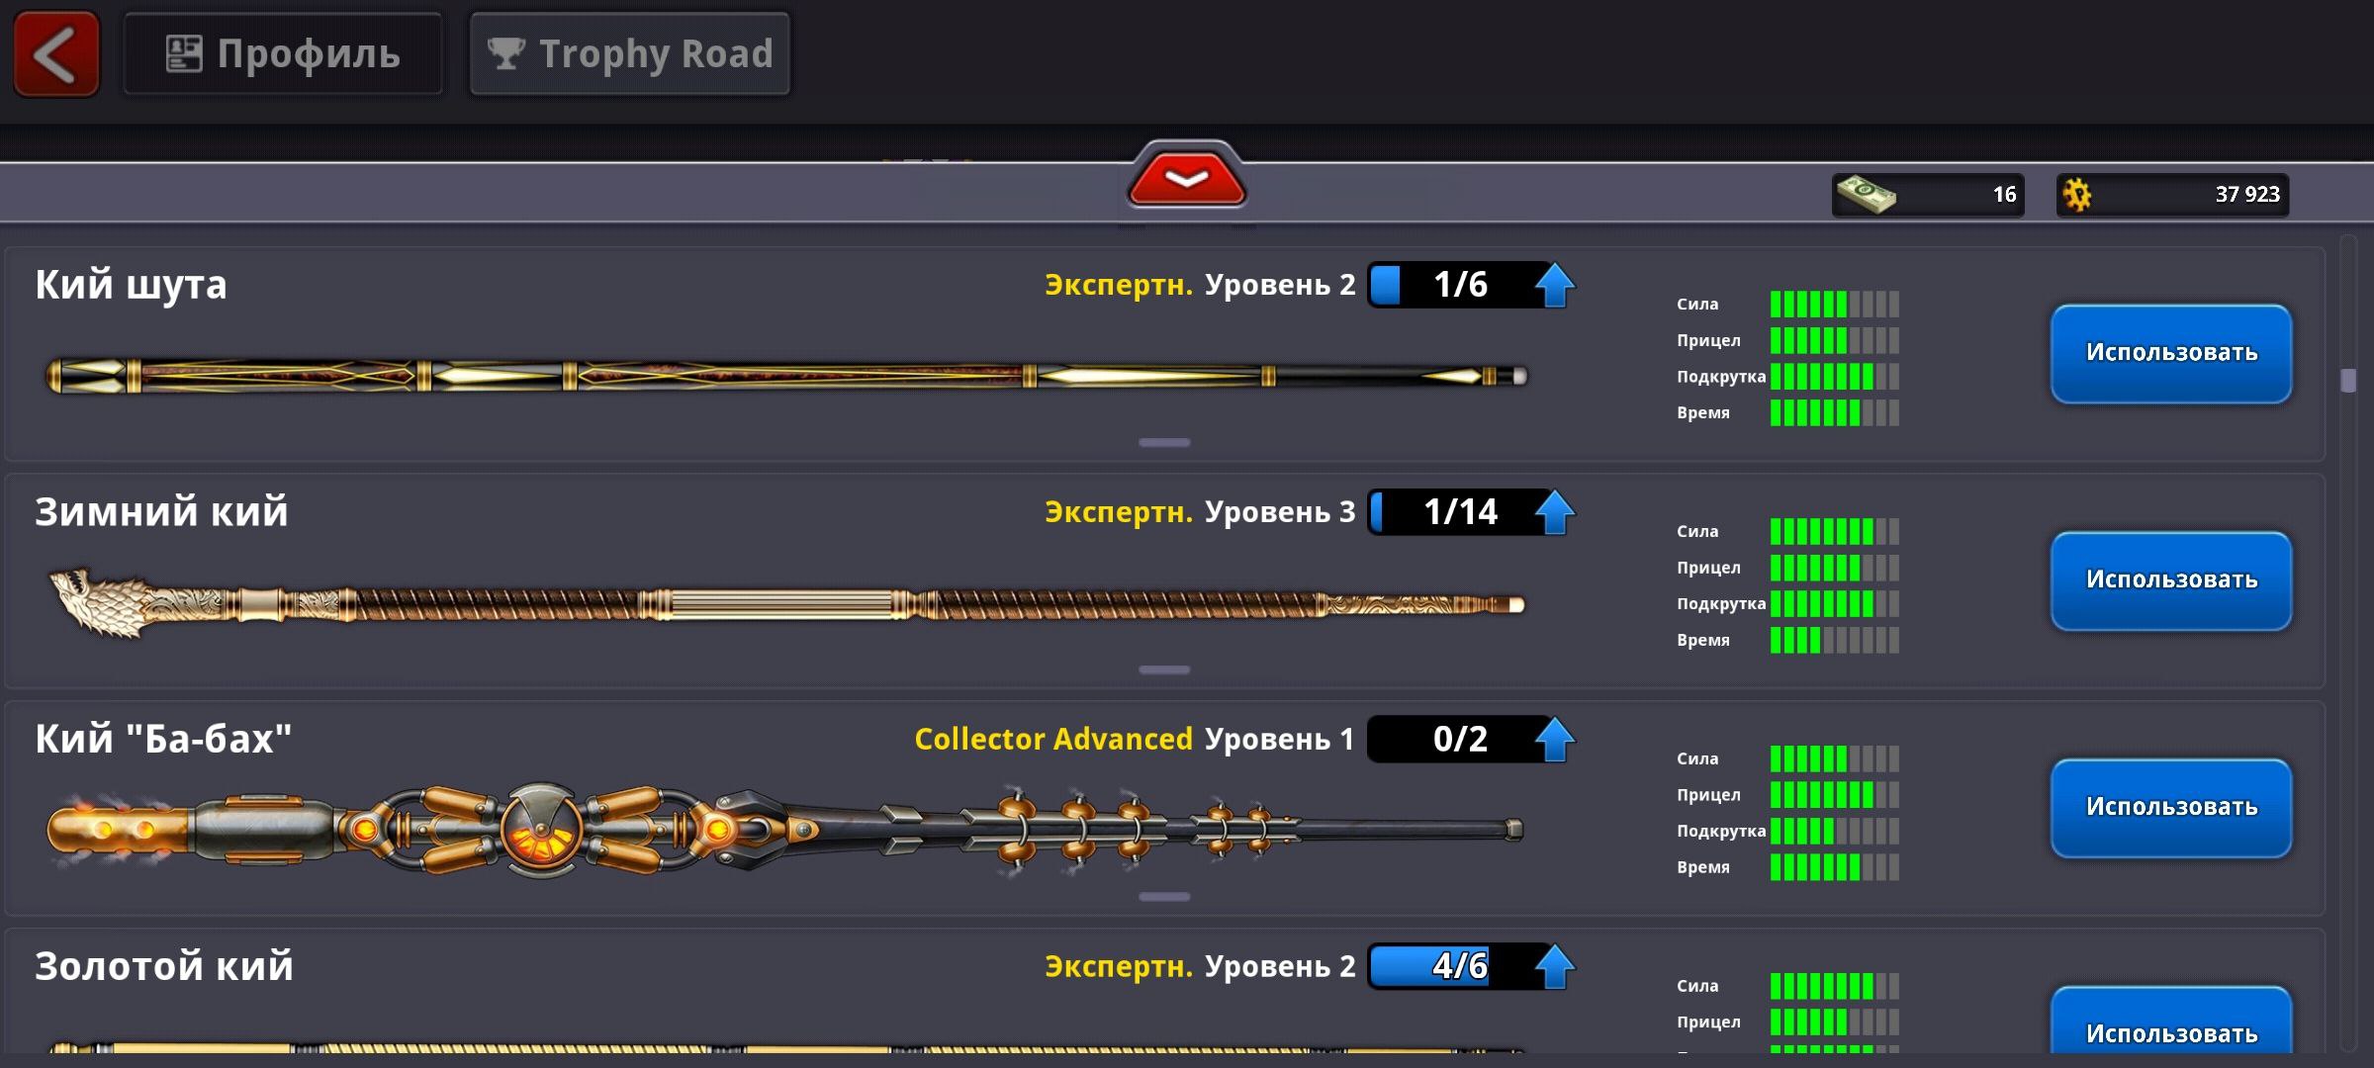
Task: Upgrade Кий "Ба-бах" with the blue arrow
Action: point(1555,740)
